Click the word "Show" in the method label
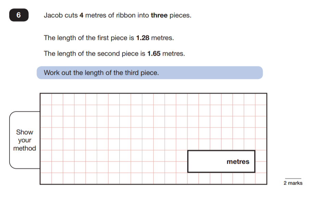 click(x=25, y=132)
